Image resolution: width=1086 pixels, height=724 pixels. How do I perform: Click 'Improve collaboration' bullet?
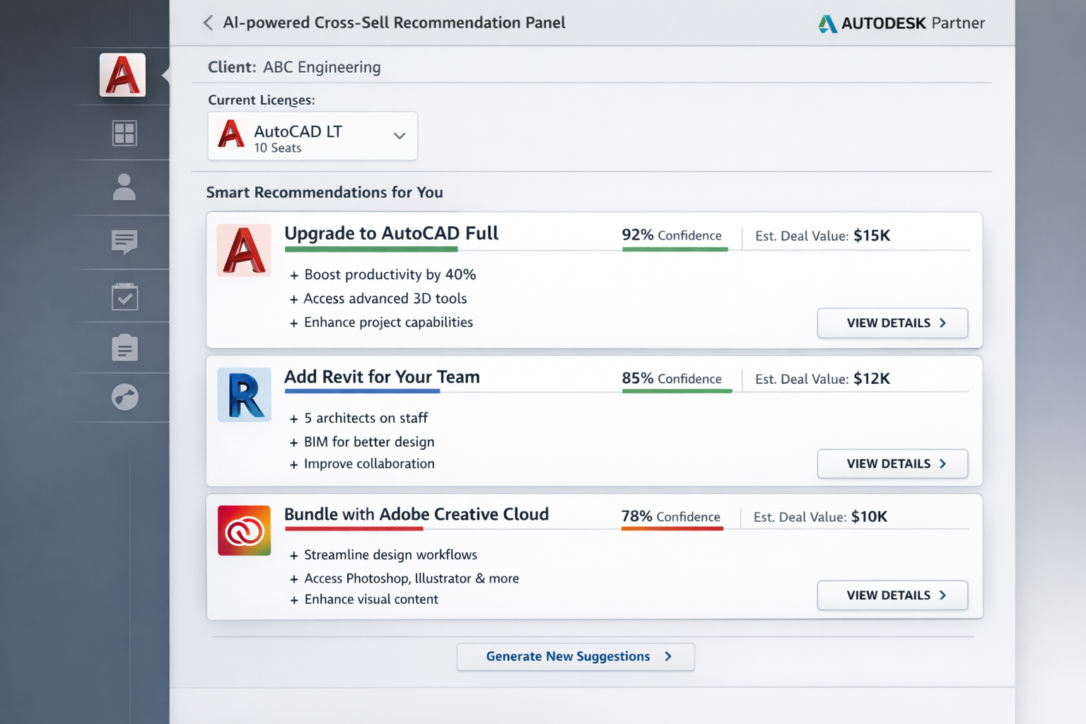coord(362,464)
